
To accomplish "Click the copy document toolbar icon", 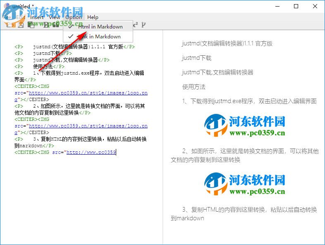I will [x=31, y=25].
